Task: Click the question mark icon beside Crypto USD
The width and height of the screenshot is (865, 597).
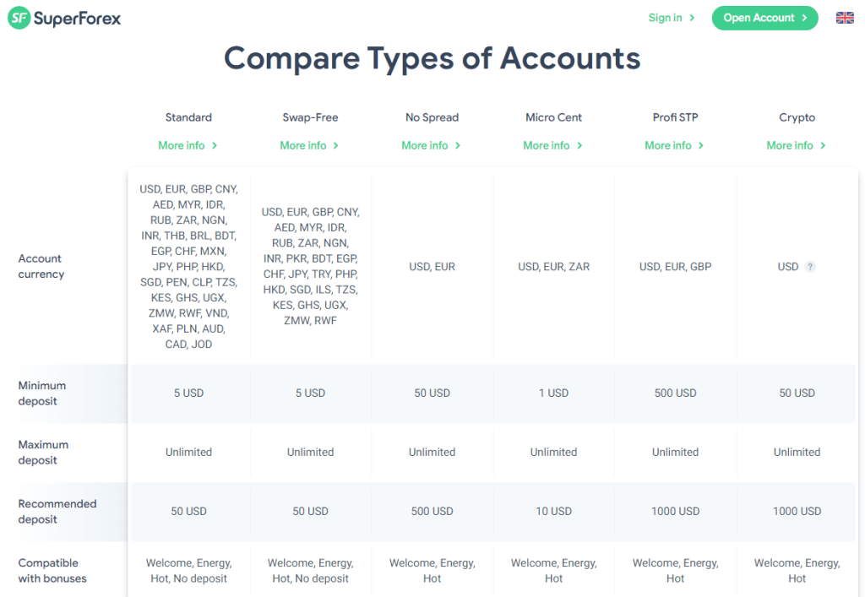Action: [810, 267]
